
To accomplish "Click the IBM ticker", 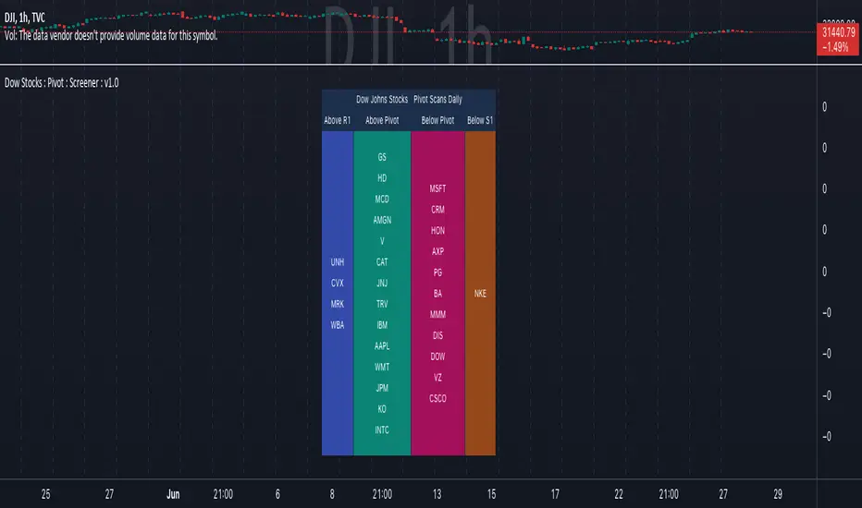I will click(x=382, y=325).
